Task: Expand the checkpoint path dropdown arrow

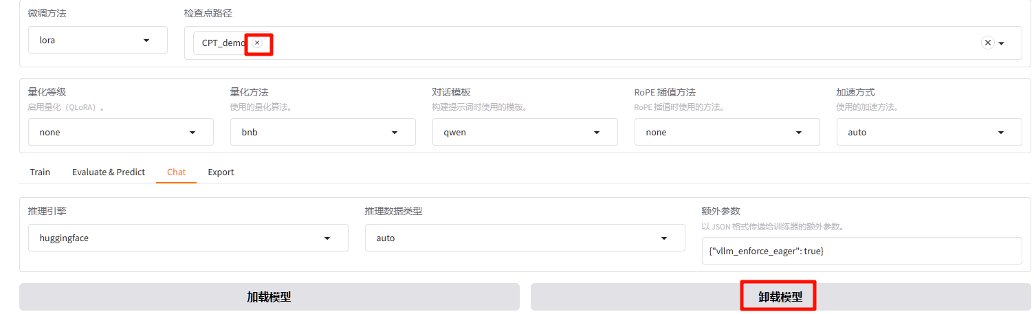Action: click(1002, 43)
